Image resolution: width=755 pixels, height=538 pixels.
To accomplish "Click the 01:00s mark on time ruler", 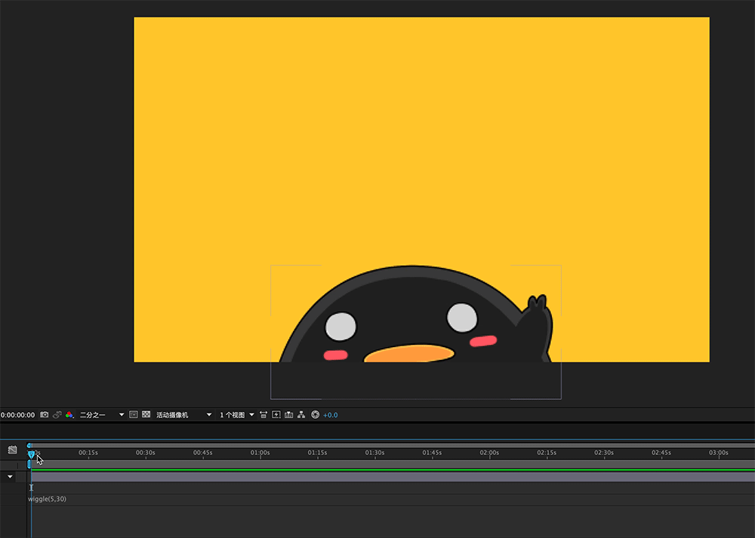I will coord(260,452).
